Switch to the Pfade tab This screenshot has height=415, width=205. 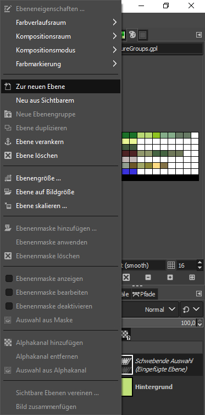144,294
